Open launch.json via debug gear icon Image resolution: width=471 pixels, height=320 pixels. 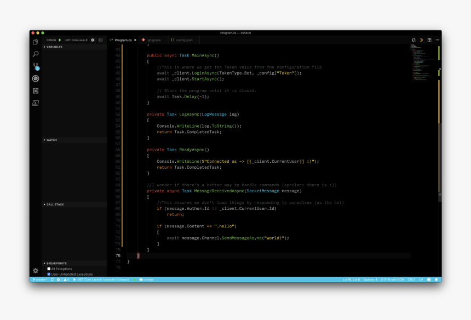click(x=93, y=40)
